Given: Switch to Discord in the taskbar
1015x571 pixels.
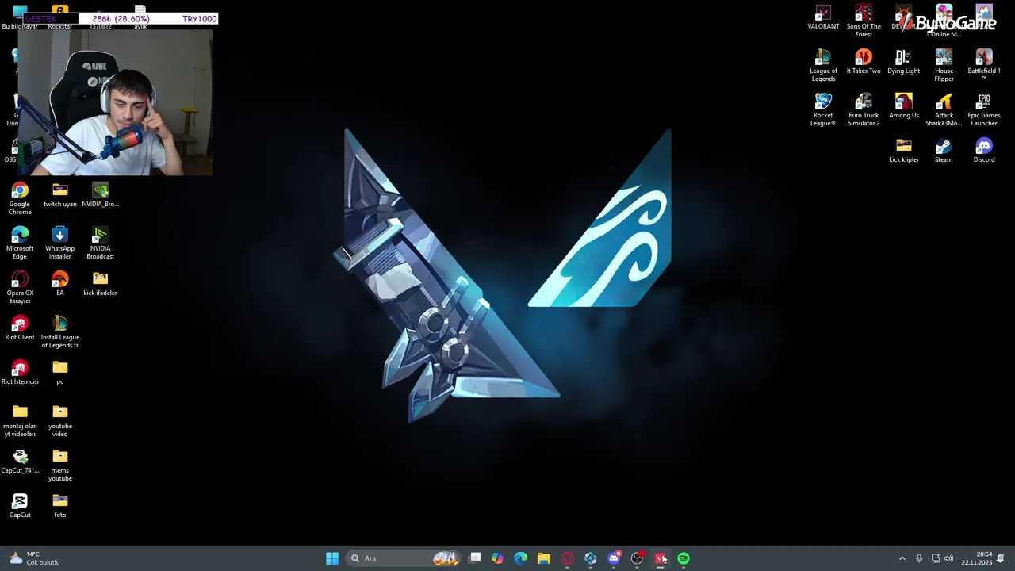Looking at the screenshot, I should point(614,558).
